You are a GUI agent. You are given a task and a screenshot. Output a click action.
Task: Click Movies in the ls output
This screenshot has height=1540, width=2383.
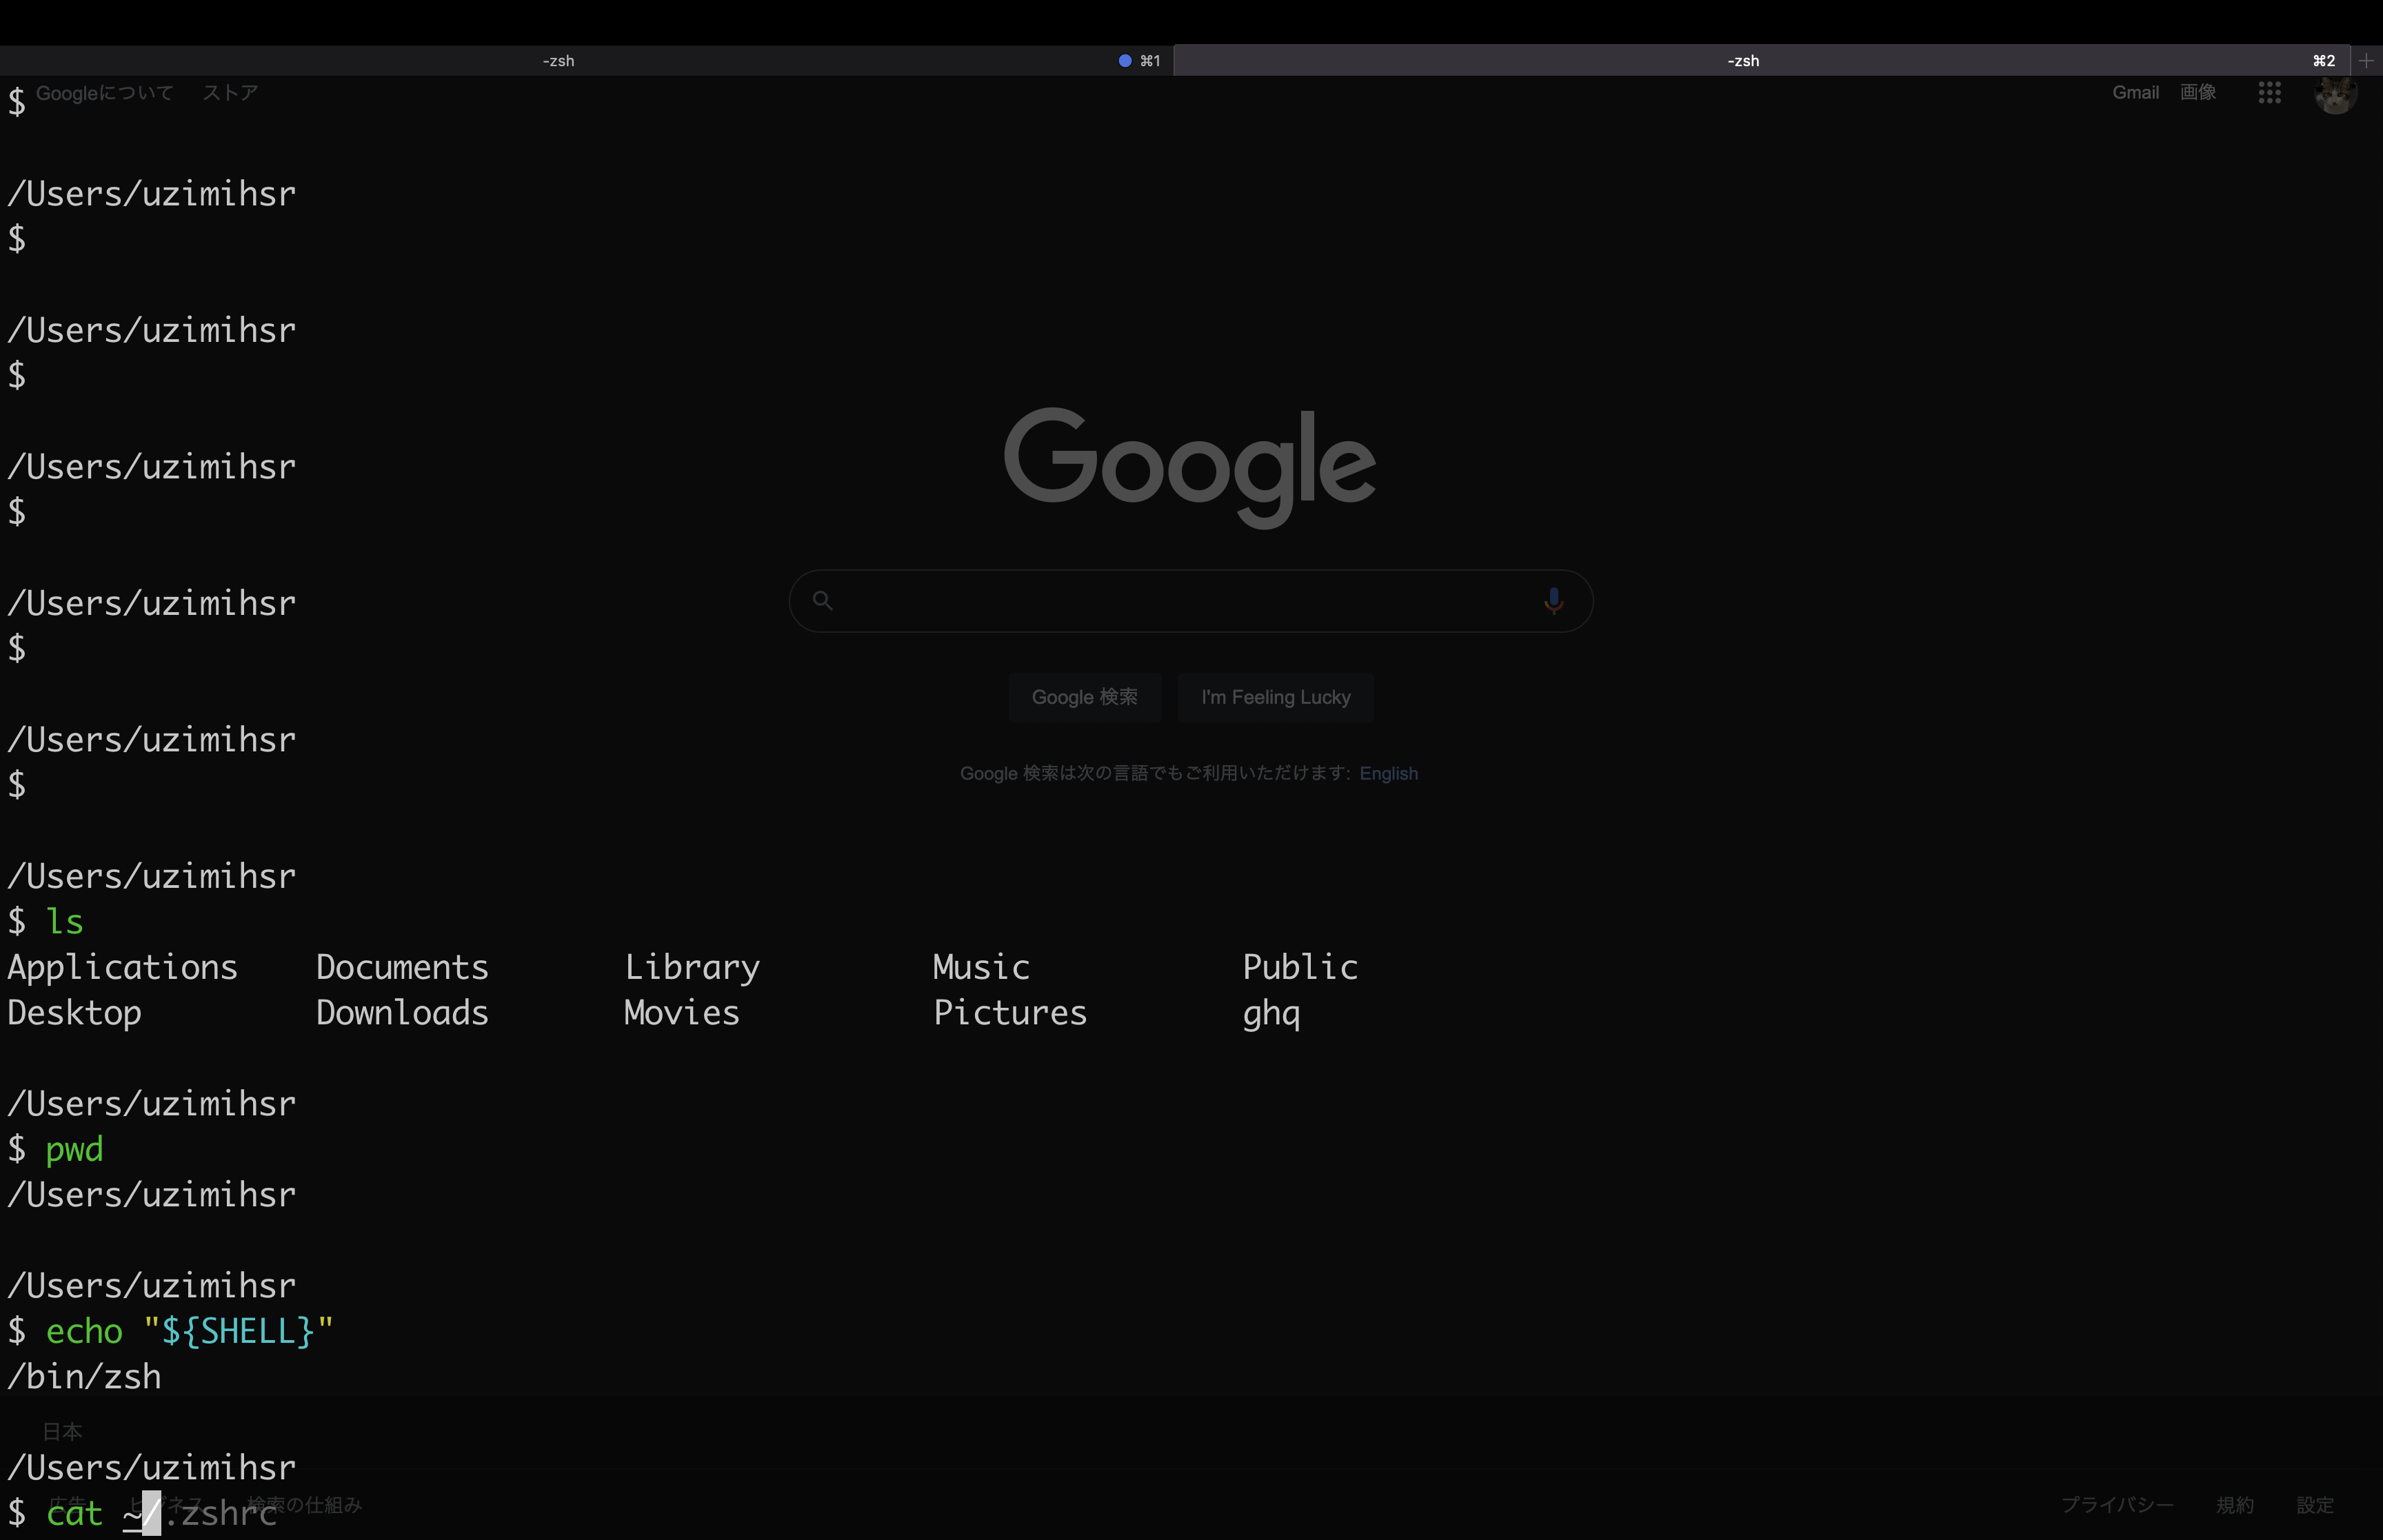(x=682, y=1013)
